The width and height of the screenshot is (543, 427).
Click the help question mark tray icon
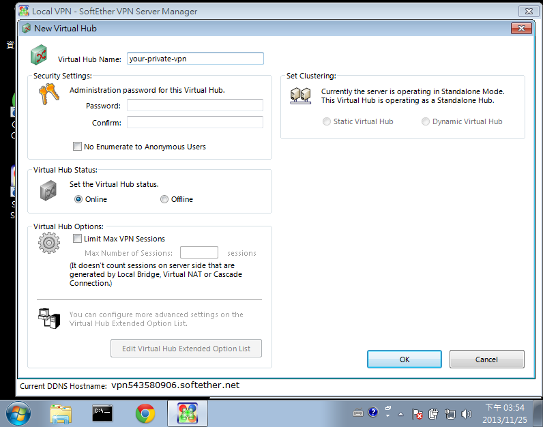click(x=373, y=412)
